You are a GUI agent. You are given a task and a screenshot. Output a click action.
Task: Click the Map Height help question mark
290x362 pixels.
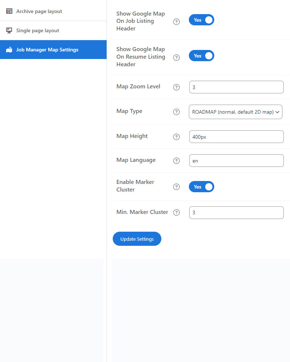(x=177, y=137)
